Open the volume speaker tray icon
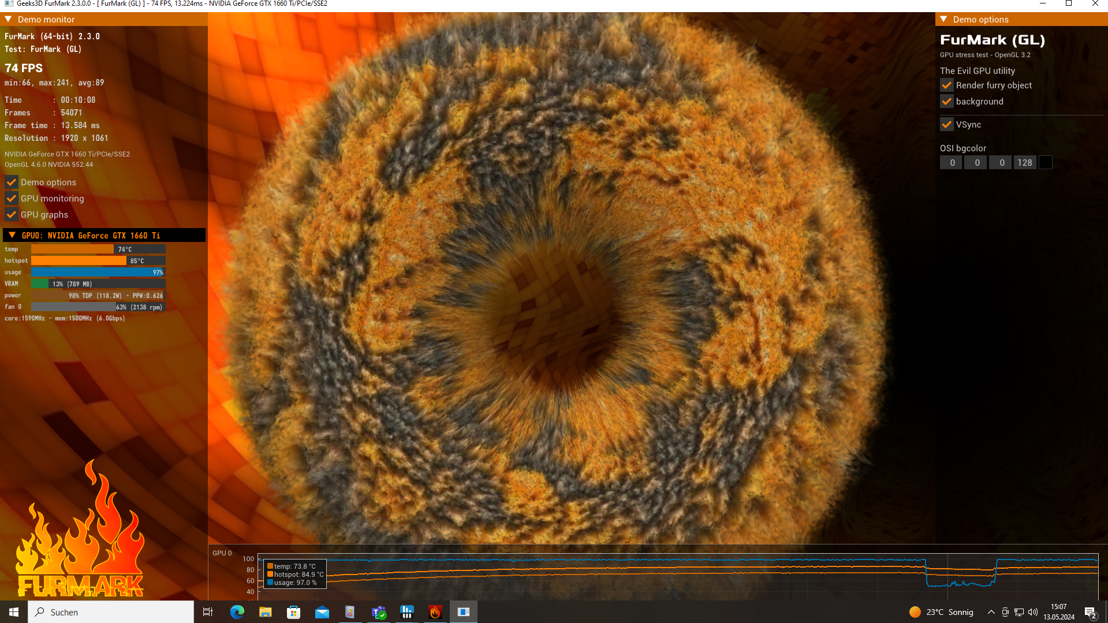 [1033, 612]
